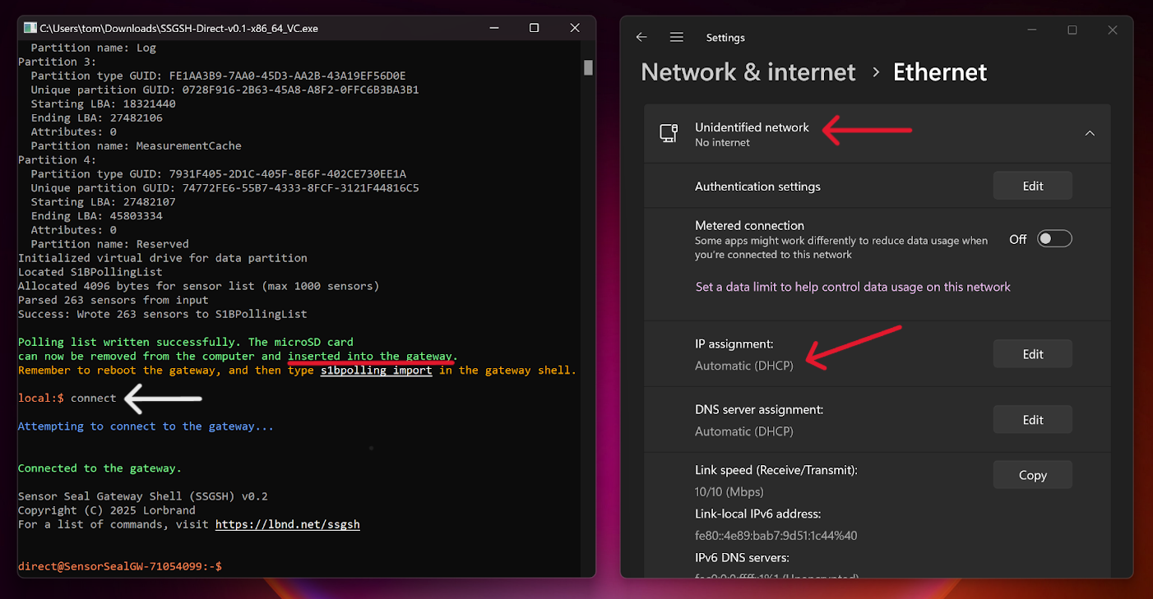
Task: Click the command prompt icon in the title bar
Action: pyautogui.click(x=29, y=27)
